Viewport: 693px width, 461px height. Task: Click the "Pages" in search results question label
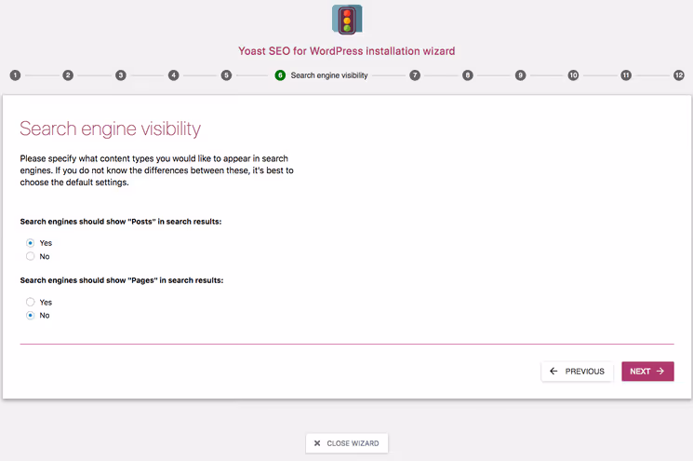coord(122,280)
